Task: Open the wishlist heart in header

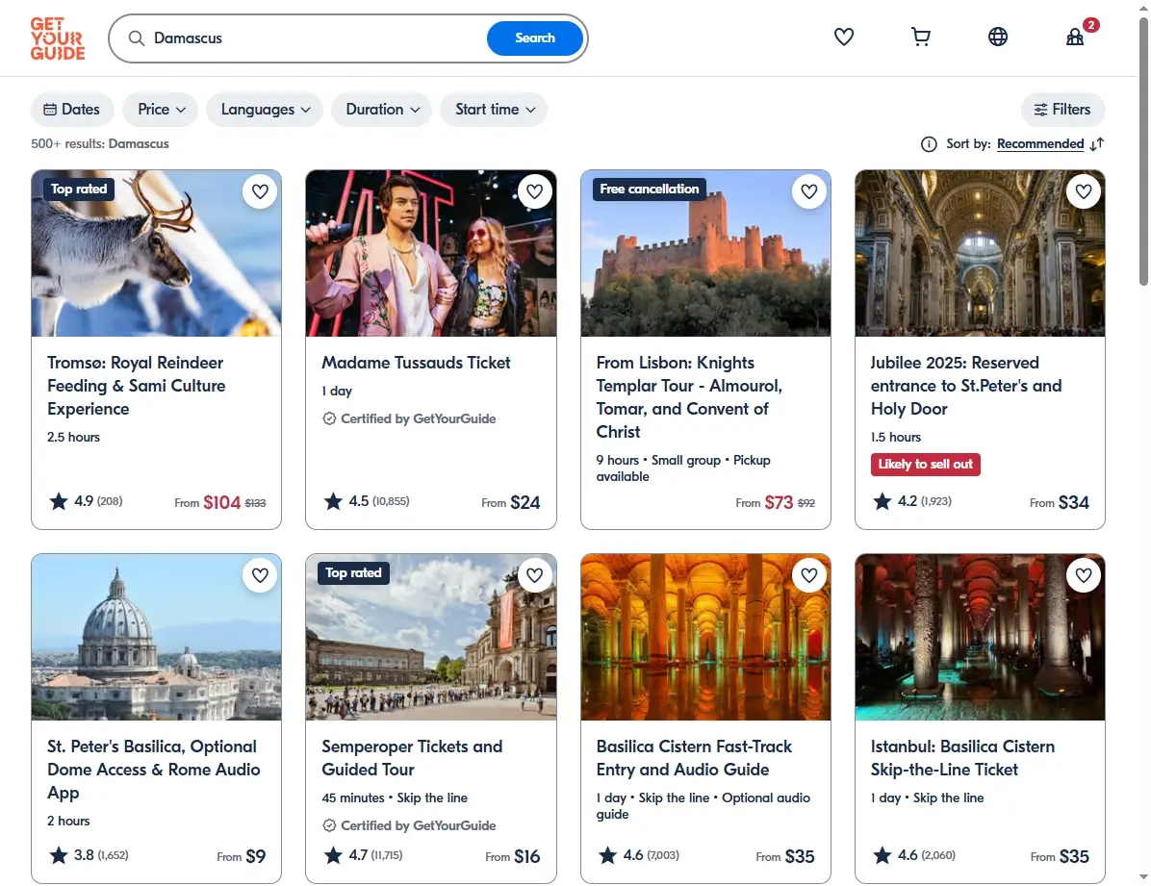Action: click(843, 37)
